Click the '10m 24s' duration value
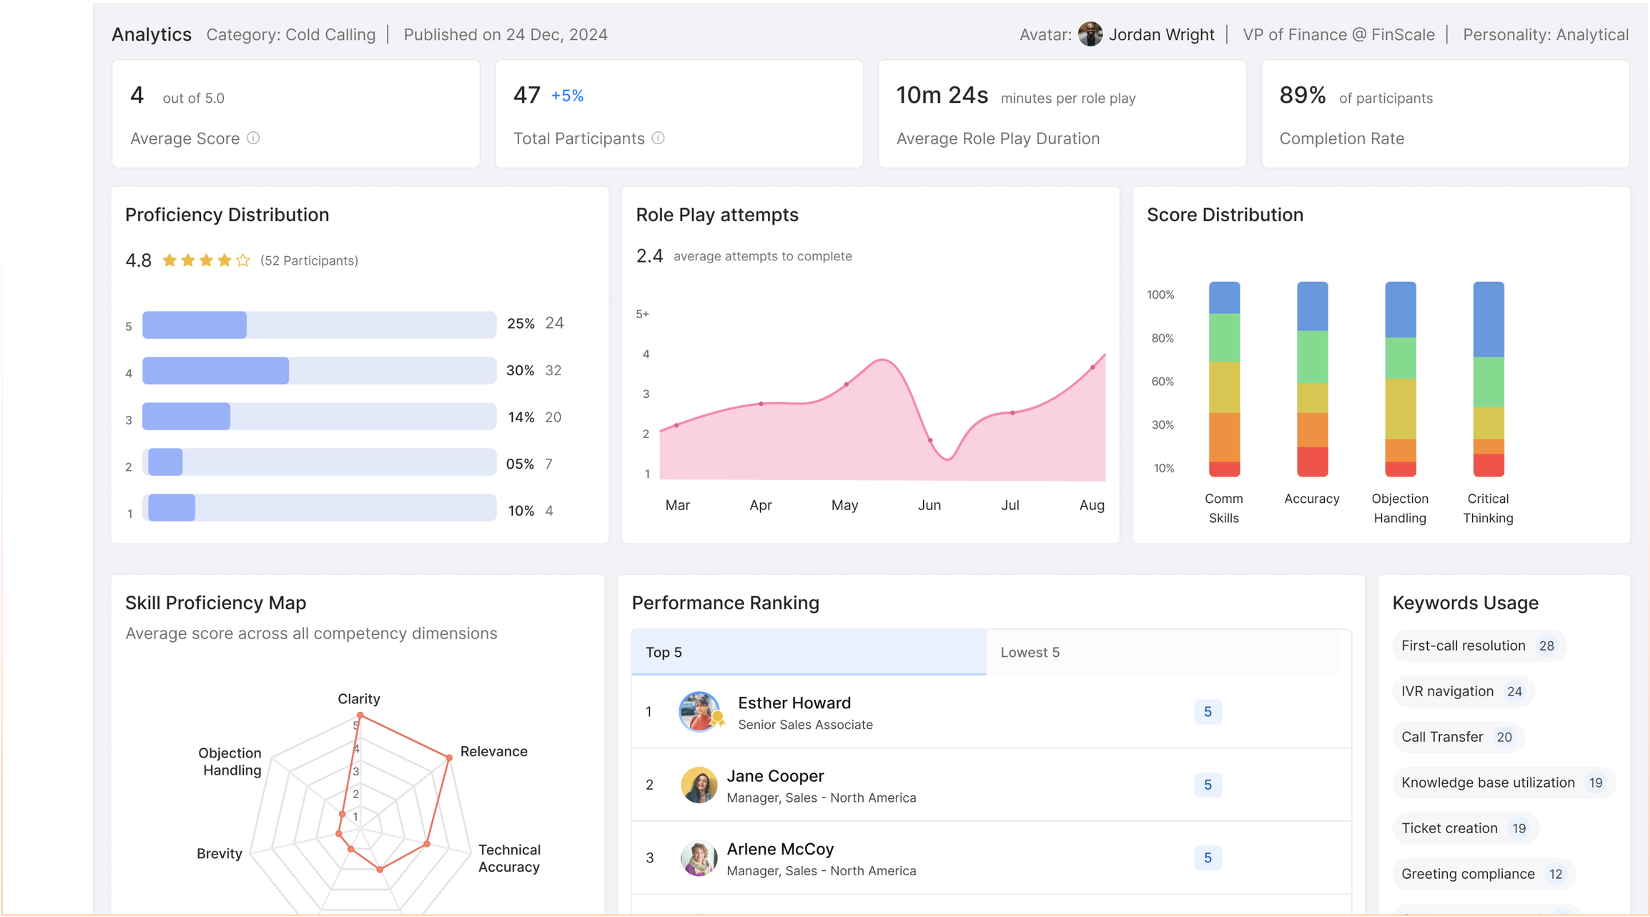This screenshot has width=1650, height=917. [942, 95]
